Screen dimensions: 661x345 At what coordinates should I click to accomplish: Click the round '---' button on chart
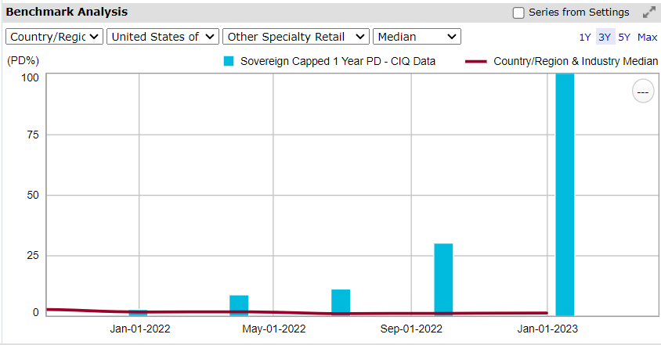643,92
